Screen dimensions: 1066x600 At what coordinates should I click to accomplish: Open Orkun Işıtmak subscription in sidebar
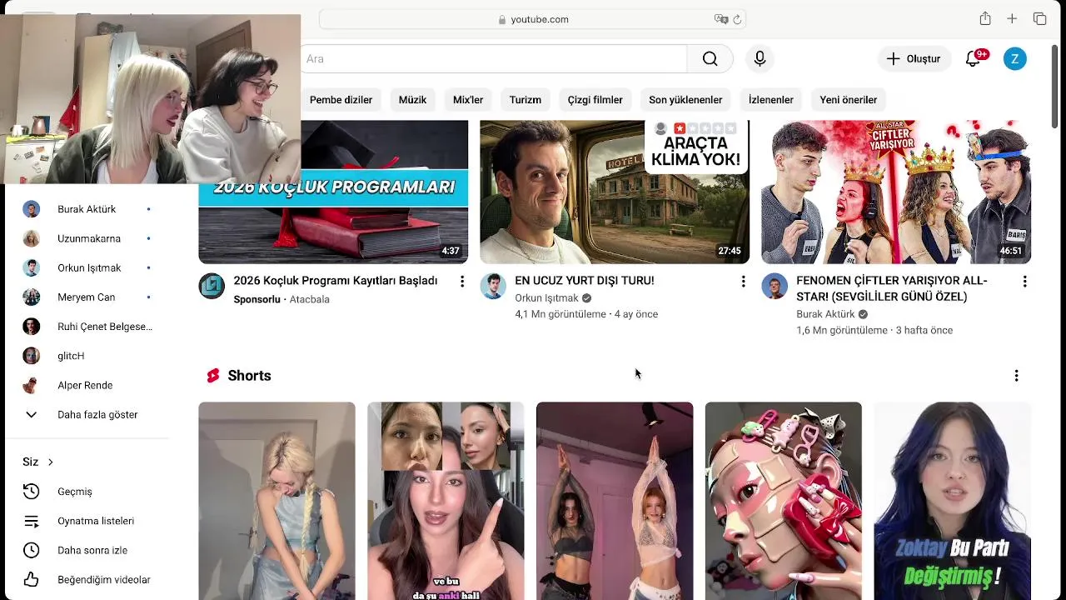coord(87,267)
